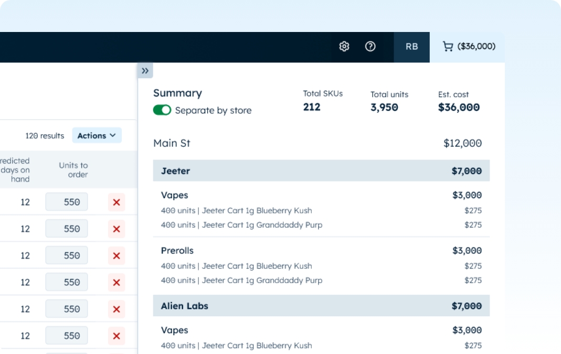Edit units to order in second row

click(67, 229)
